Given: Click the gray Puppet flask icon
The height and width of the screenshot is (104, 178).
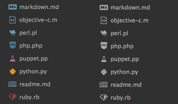Looking at the screenshot, I should [x=104, y=59].
